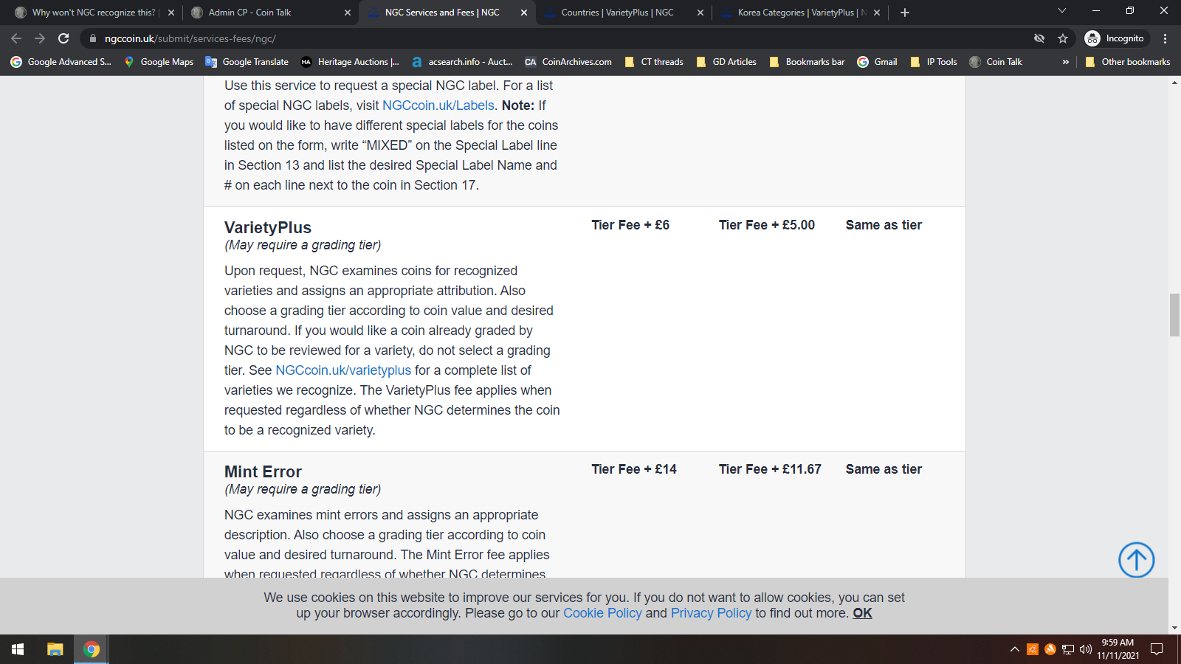Screen dimensions: 1181x664
Task: Open the Chrome three-dot menu
Action: click(x=1165, y=38)
